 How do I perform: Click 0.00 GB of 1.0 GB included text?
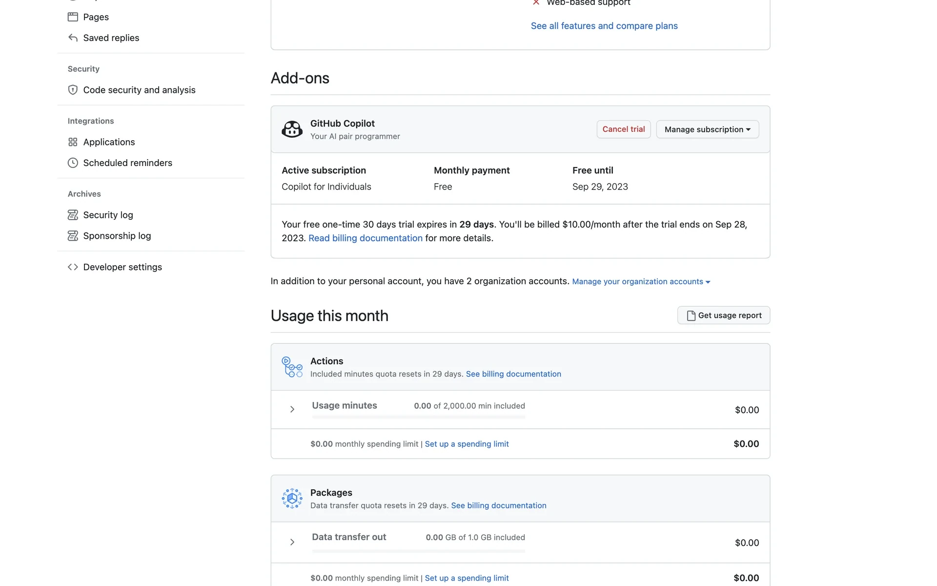tap(475, 538)
